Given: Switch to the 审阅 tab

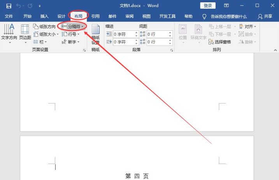Looking at the screenshot, I should point(129,16).
